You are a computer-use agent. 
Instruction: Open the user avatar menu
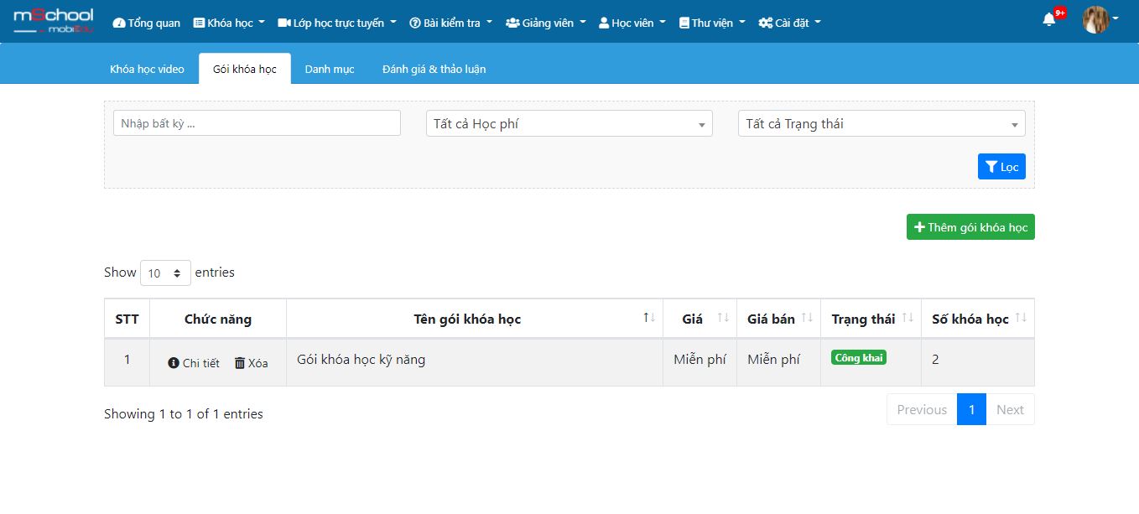pos(1095,19)
